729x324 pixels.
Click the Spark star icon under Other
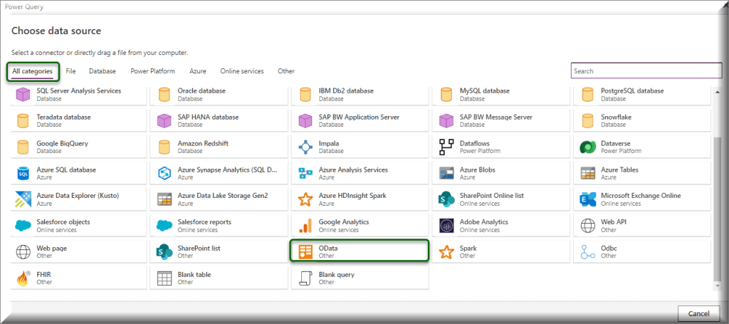click(446, 252)
